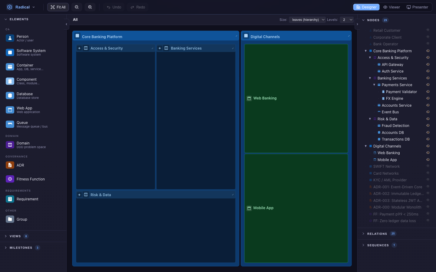Toggle visibility of Mobile App node
The height and width of the screenshot is (272, 436).
pyautogui.click(x=428, y=160)
